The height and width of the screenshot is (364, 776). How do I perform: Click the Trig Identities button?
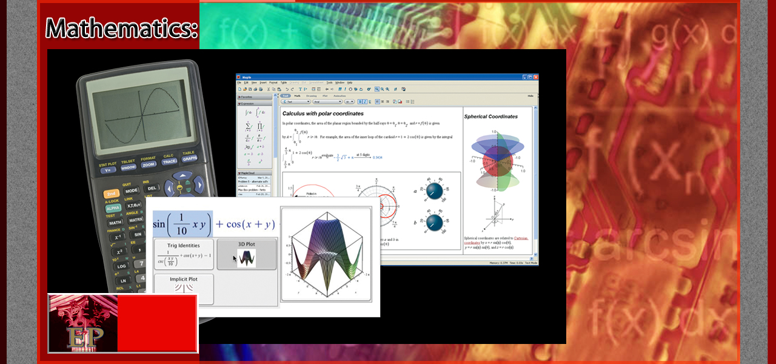[x=184, y=254]
